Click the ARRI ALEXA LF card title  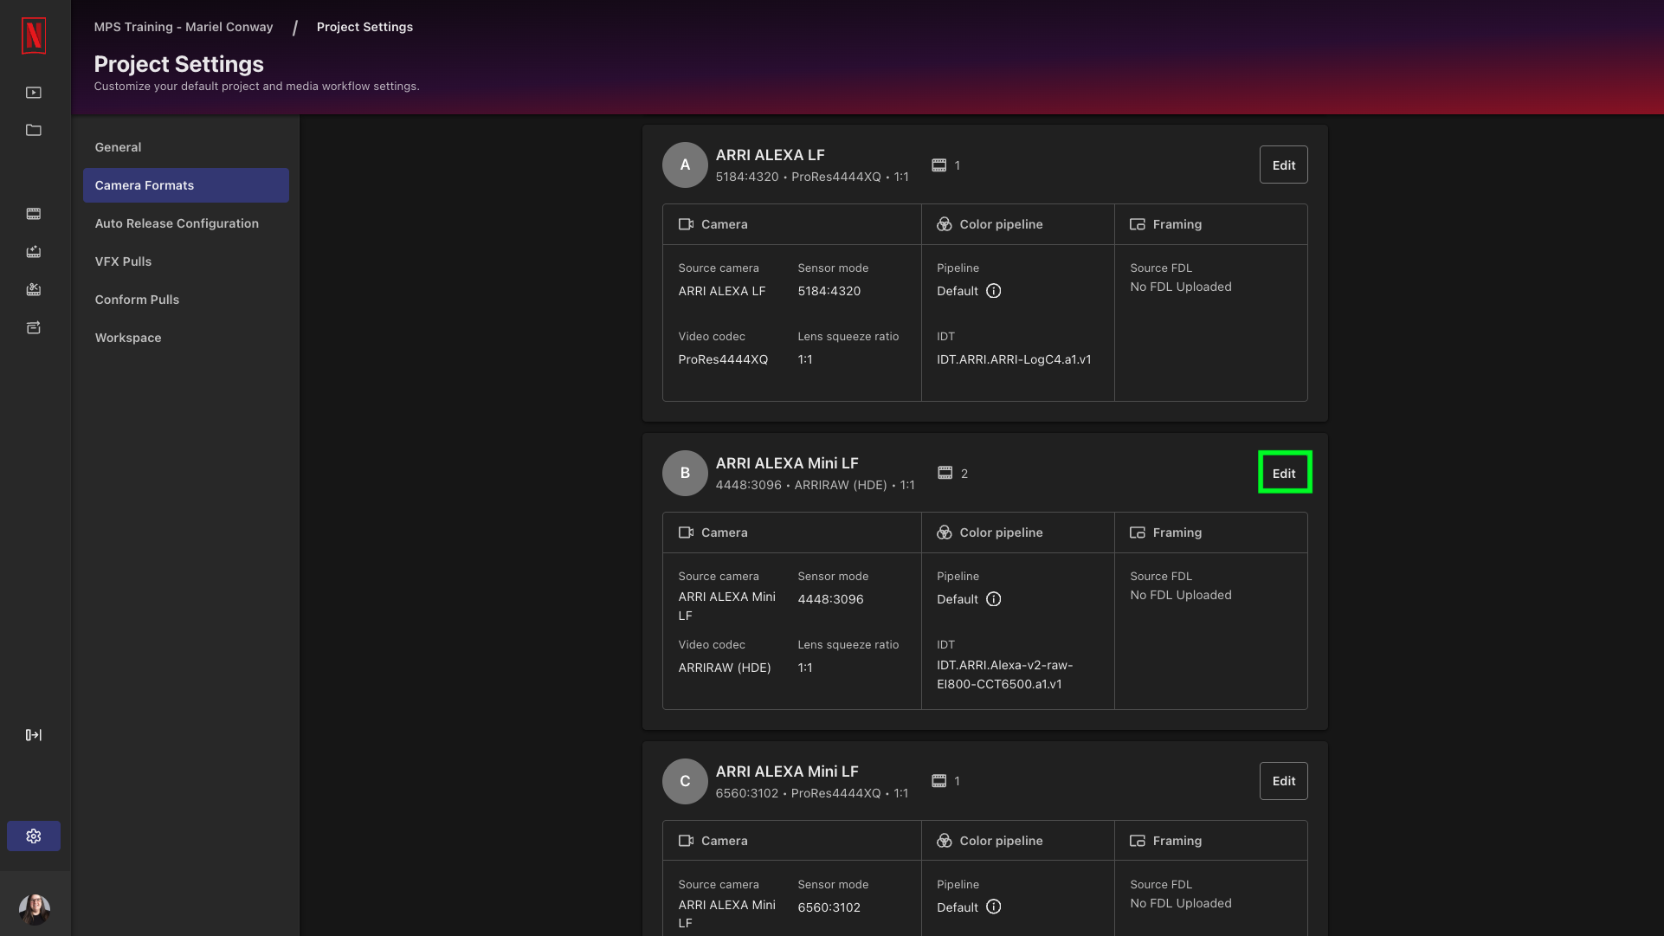coord(770,155)
